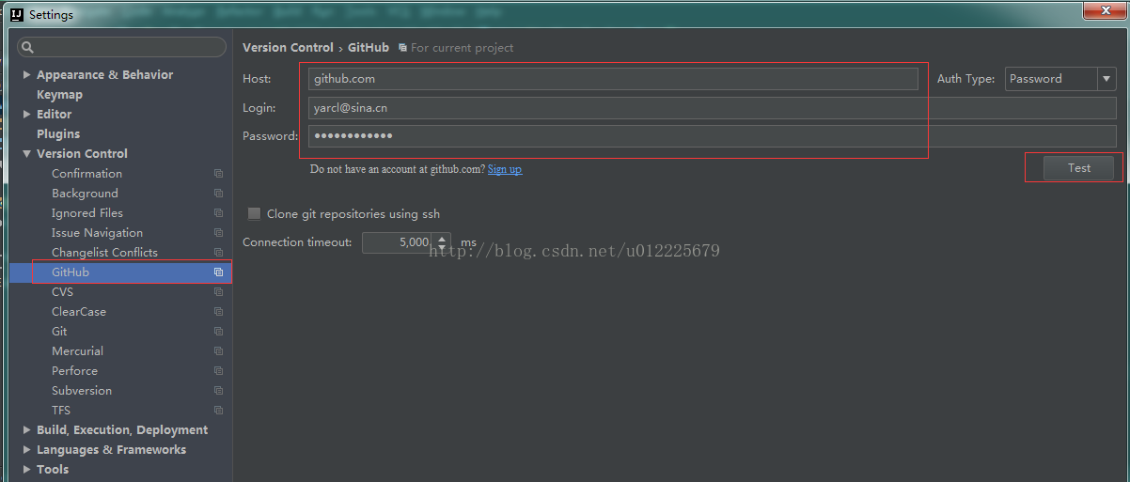Expand the Tools section

pyautogui.click(x=27, y=470)
